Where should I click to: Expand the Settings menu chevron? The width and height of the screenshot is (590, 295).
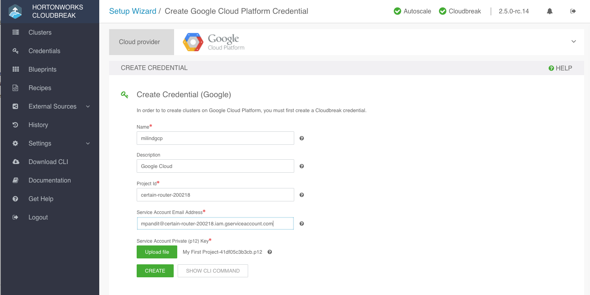tap(88, 143)
